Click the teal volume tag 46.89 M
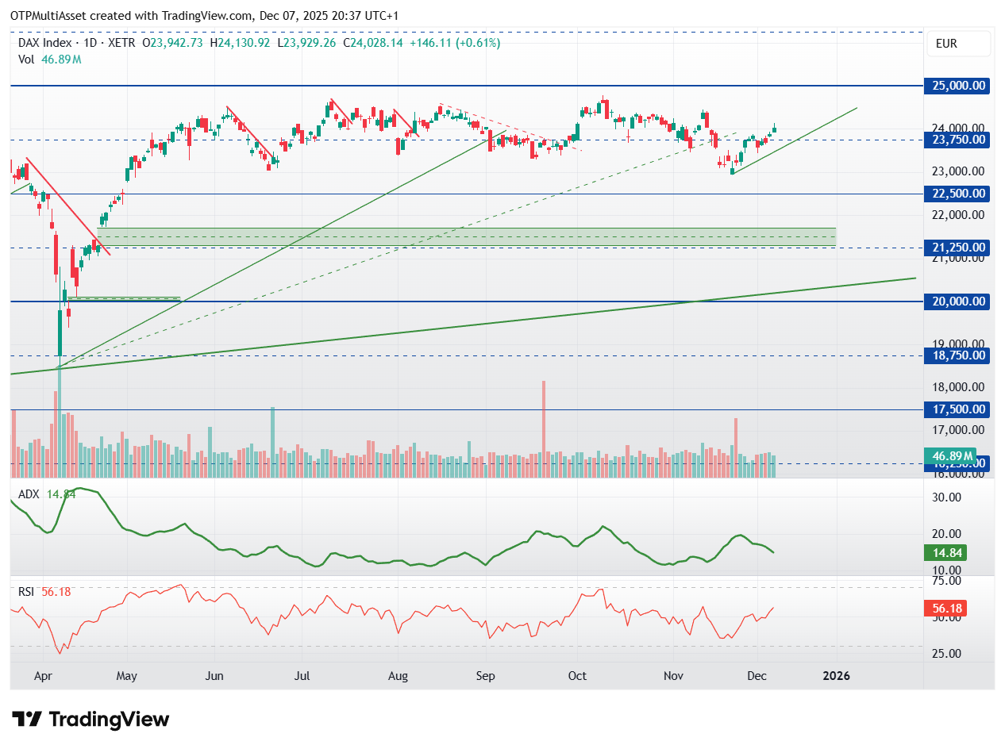Screen dimensions: 1005x749 (953, 456)
